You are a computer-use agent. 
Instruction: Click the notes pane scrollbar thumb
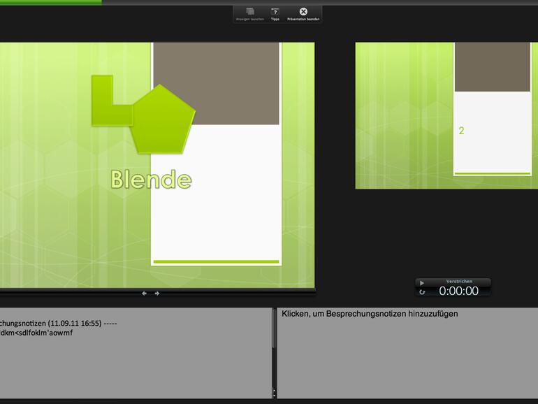(274, 329)
